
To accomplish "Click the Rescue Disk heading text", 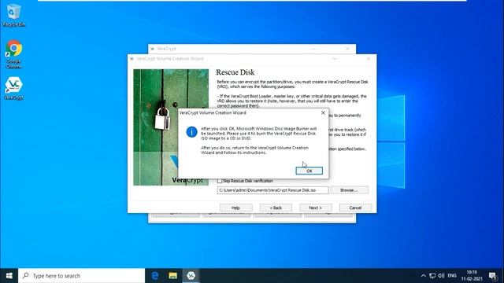I will coord(235,72).
